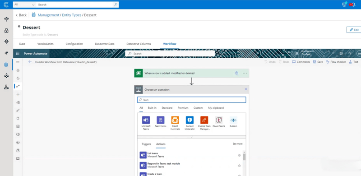This screenshot has width=361, height=176.
Task: Toggle the Power Automate hamburger navigation menu
Action: pos(18,62)
